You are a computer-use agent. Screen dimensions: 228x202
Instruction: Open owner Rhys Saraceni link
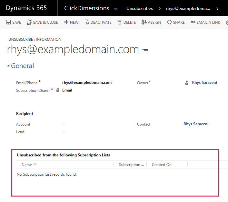204,83
